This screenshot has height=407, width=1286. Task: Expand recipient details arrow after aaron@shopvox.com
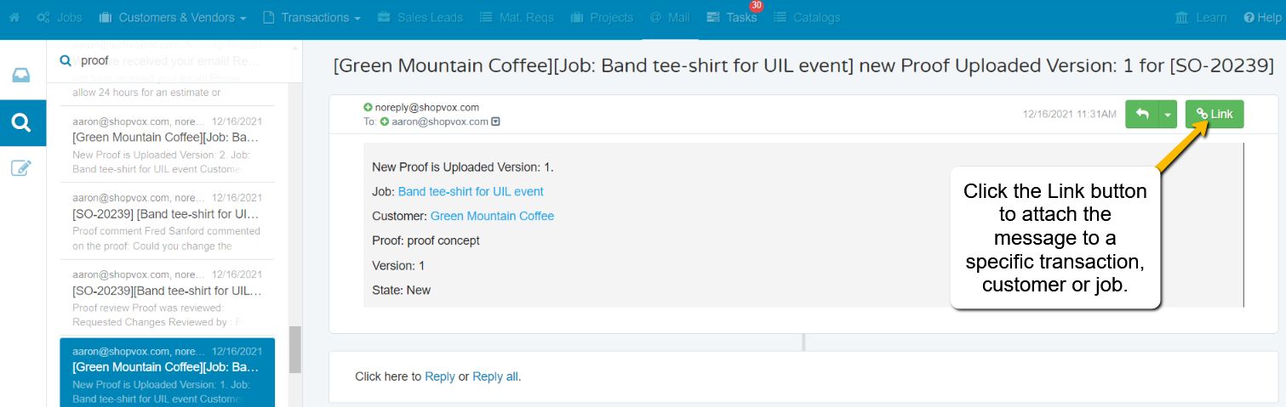495,122
